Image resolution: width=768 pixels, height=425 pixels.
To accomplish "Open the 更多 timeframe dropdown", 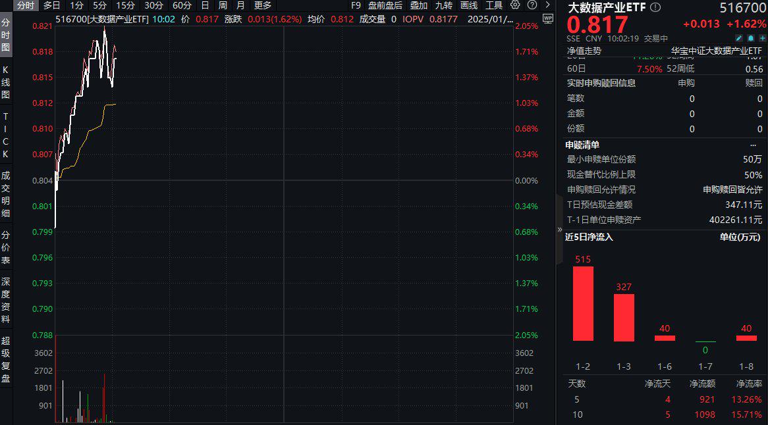I will (262, 5).
